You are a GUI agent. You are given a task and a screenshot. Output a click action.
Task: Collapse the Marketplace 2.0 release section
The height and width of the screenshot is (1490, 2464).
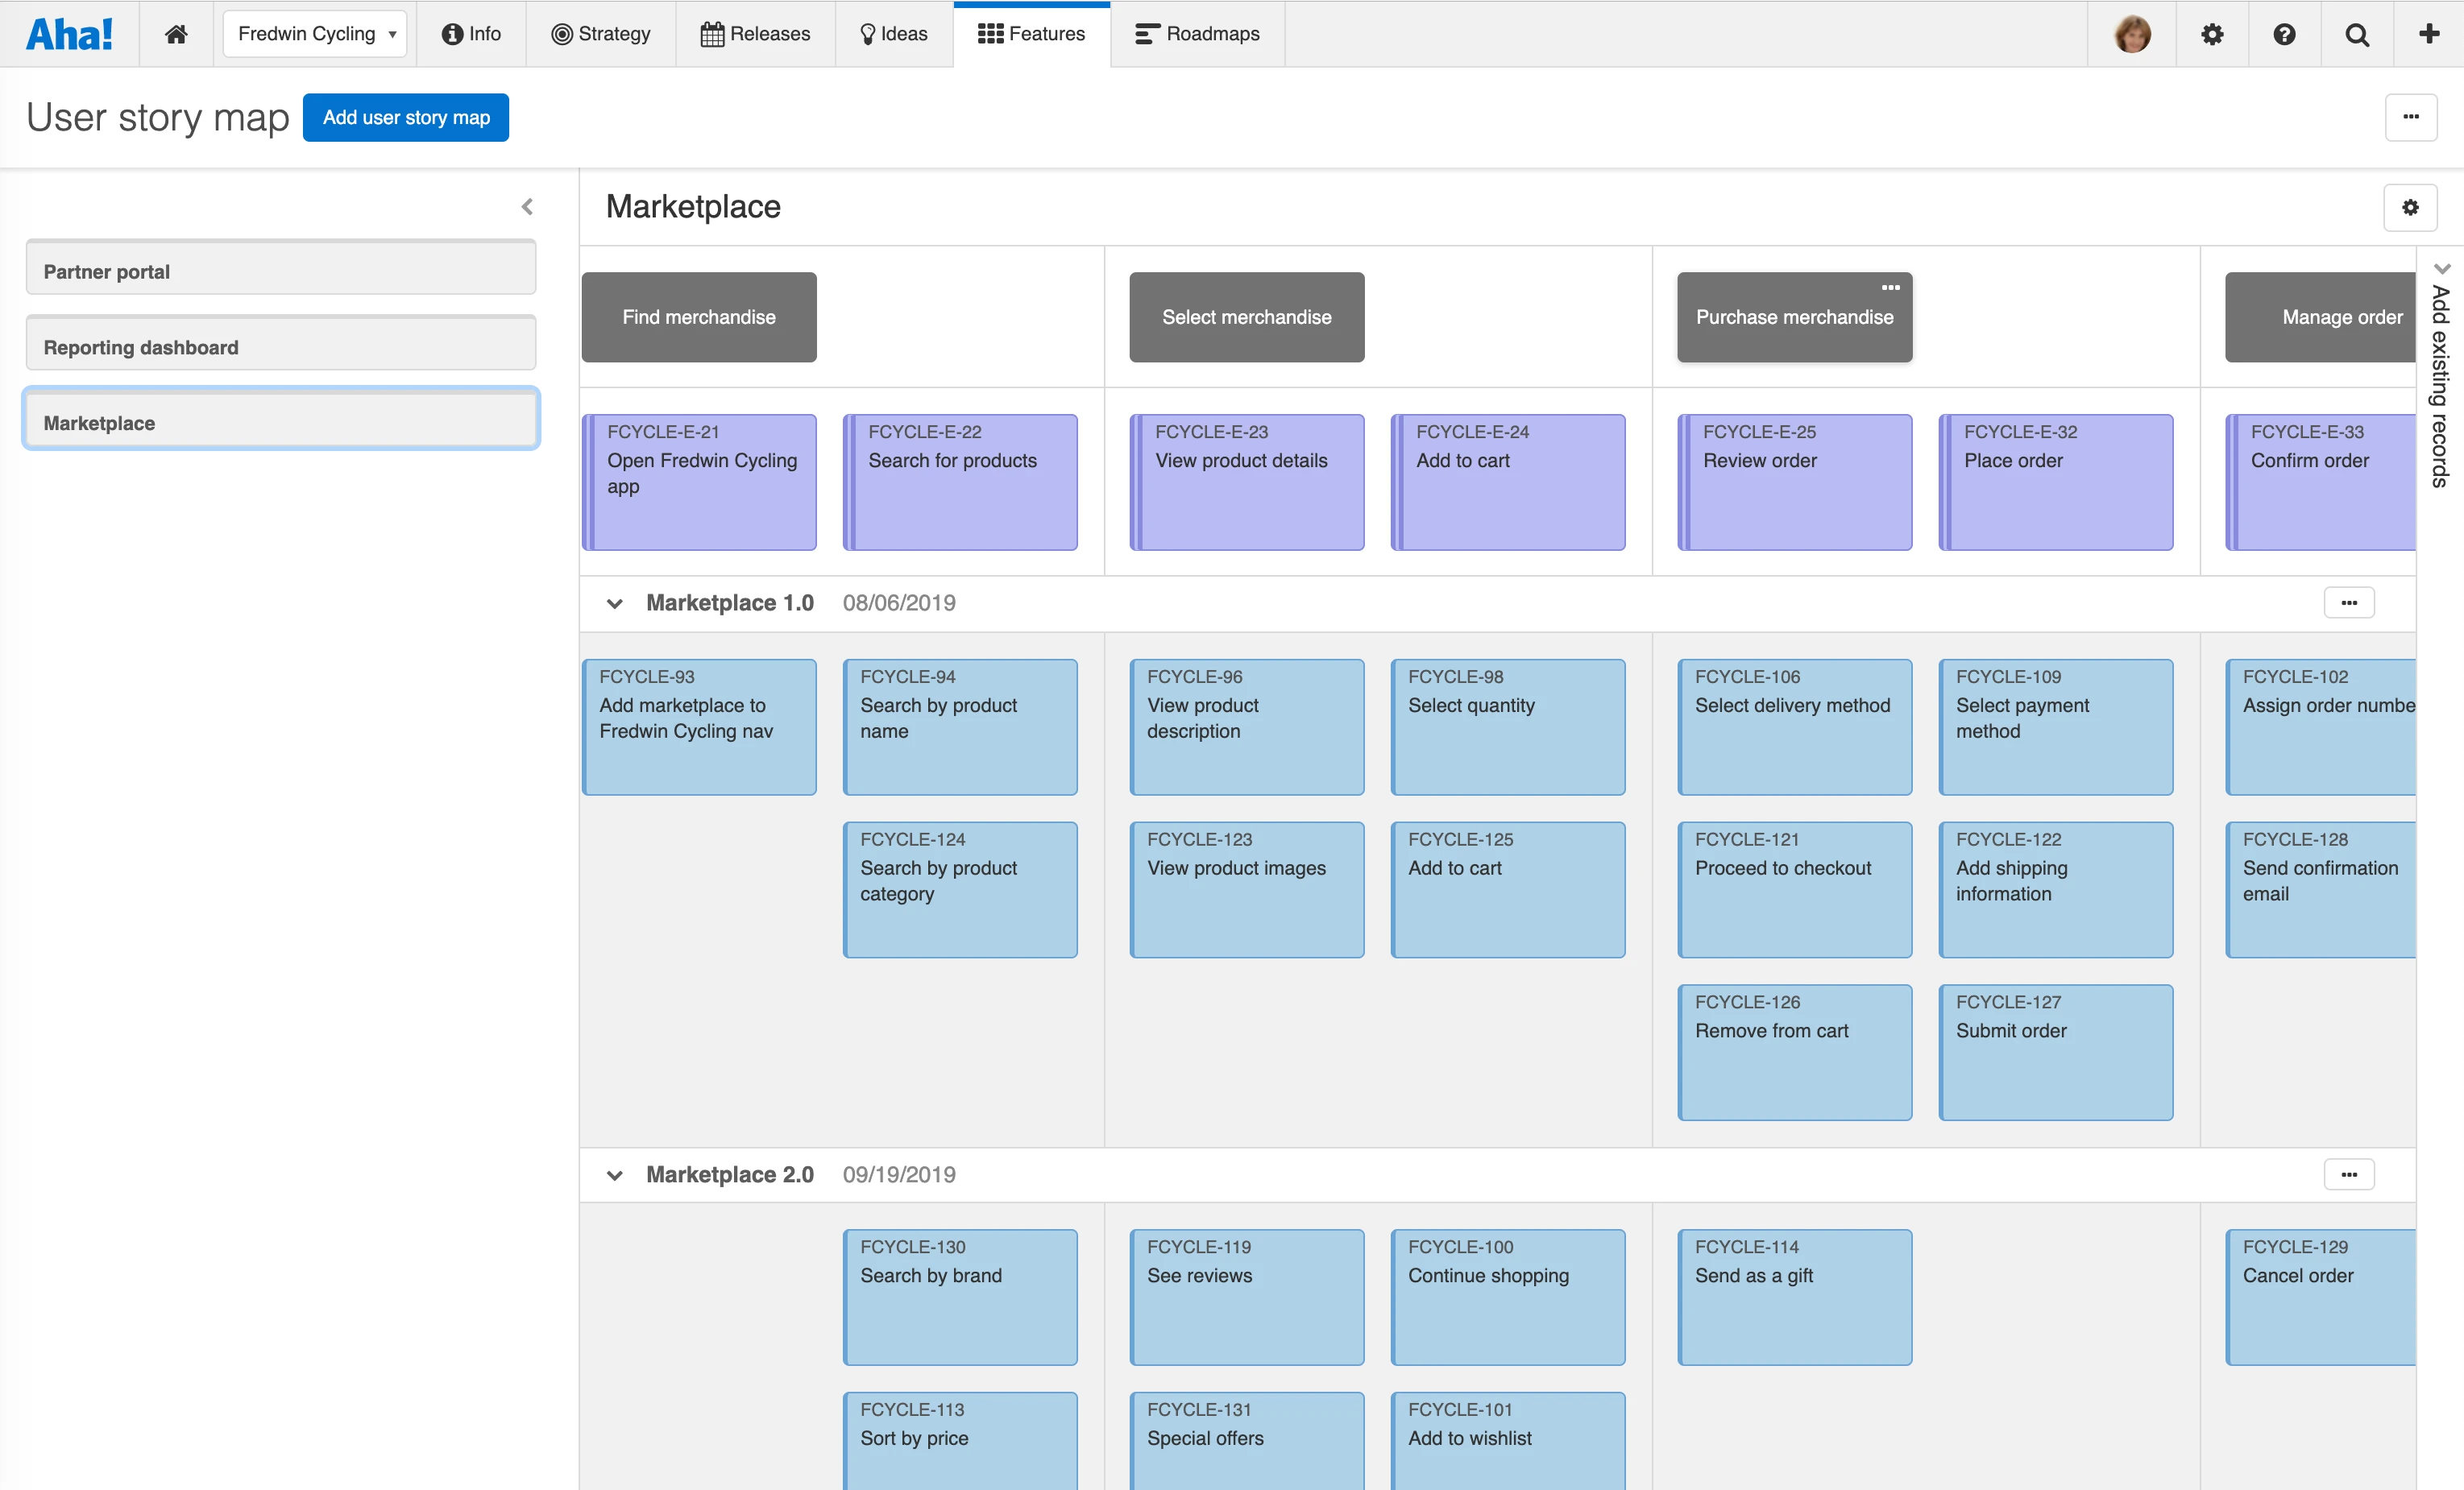click(615, 1175)
